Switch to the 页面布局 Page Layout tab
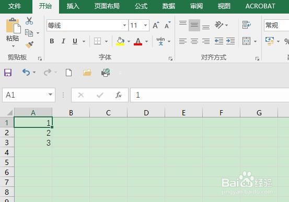The width and height of the screenshot is (289, 202). click(107, 6)
